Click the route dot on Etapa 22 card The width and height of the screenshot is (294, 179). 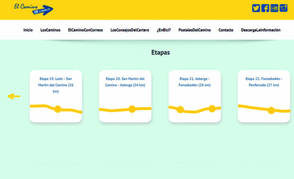271,111
